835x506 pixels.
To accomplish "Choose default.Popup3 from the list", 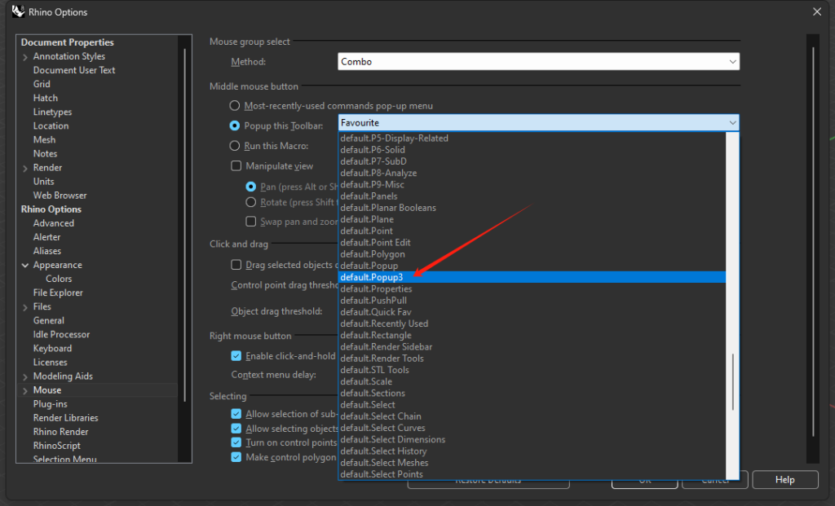I will tap(532, 277).
